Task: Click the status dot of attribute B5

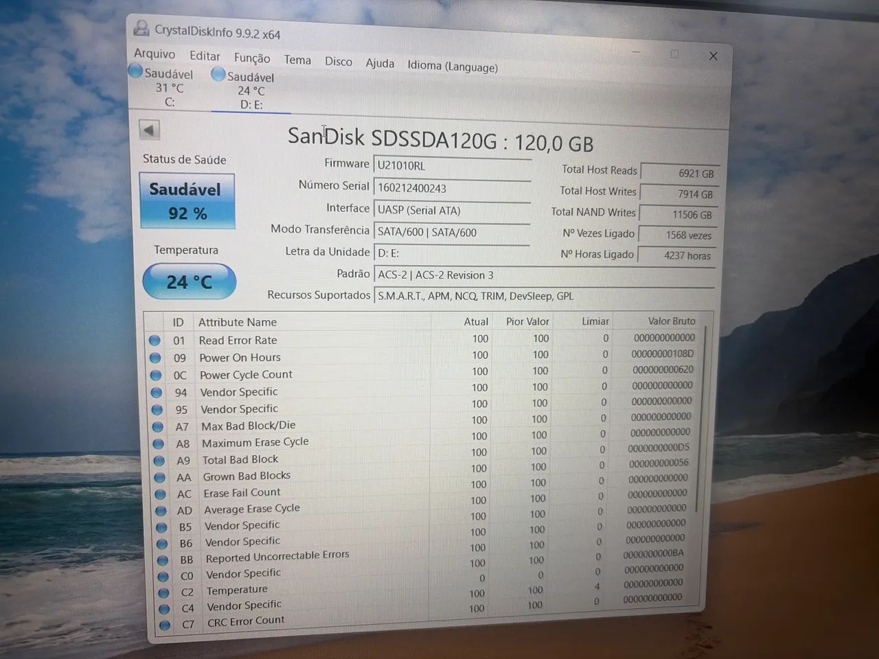Action: point(162,528)
